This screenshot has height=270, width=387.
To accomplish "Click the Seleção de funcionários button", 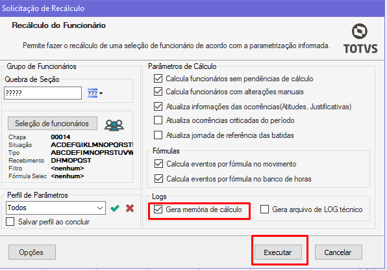I will click(x=53, y=124).
